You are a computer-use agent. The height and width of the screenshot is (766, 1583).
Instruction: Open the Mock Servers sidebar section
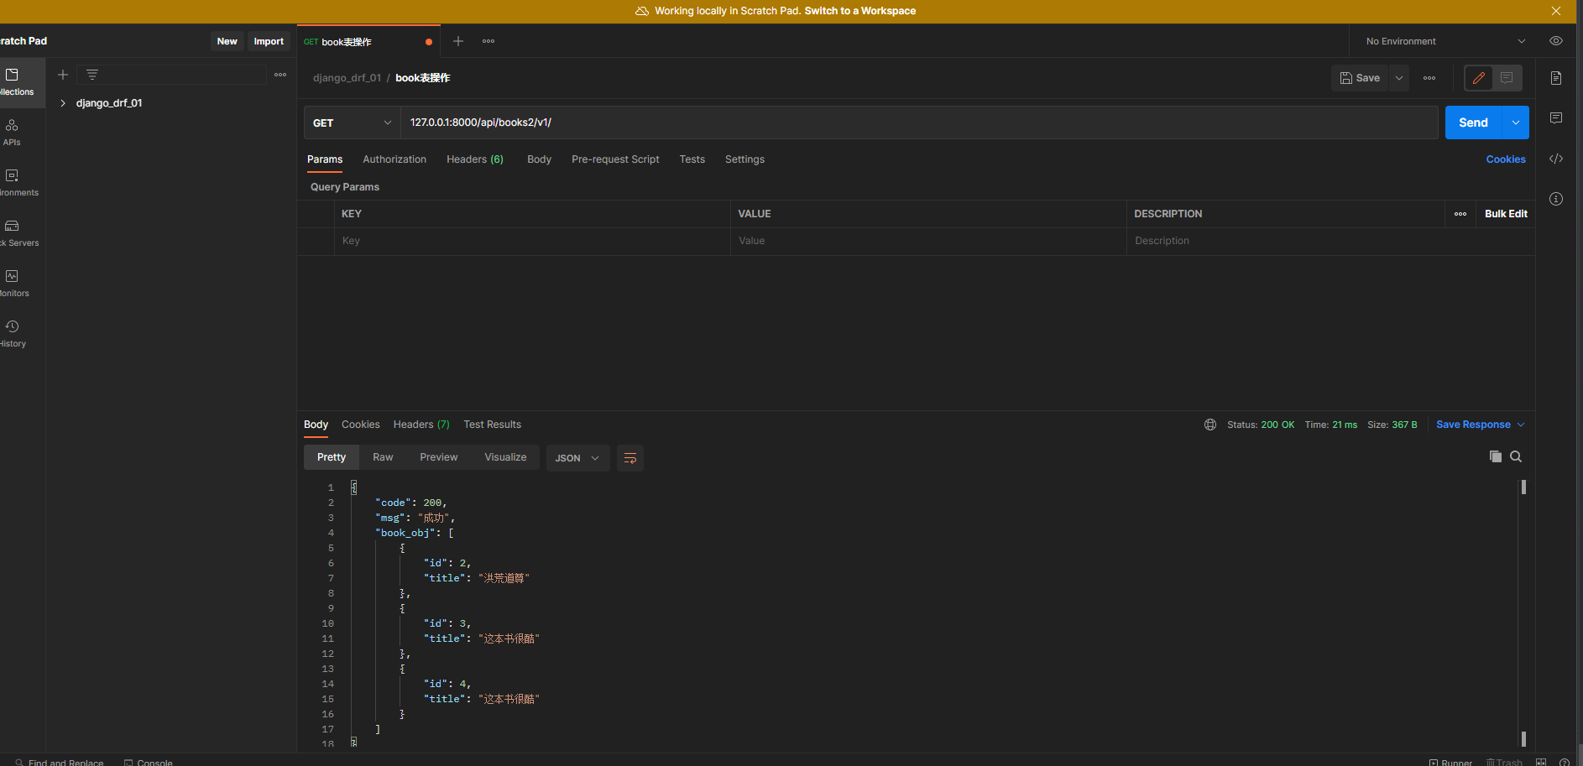[x=17, y=233]
